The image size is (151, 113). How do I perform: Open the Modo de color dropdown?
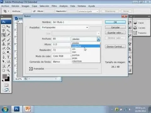pos(62,56)
